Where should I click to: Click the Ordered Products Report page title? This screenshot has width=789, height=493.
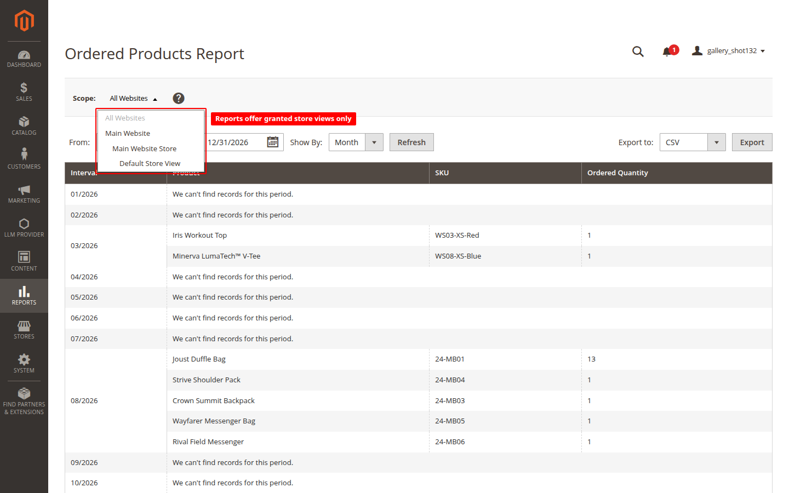point(155,54)
